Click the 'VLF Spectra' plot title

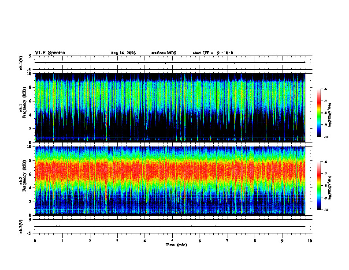click(x=50, y=53)
